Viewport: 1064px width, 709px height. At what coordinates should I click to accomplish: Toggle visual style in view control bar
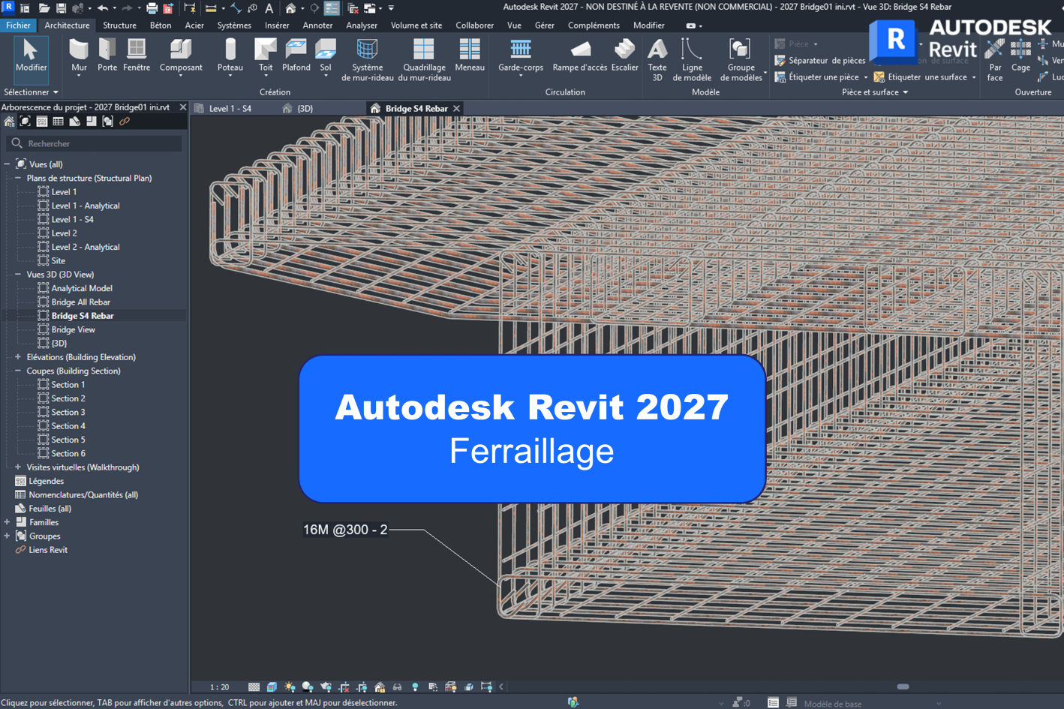tap(272, 687)
